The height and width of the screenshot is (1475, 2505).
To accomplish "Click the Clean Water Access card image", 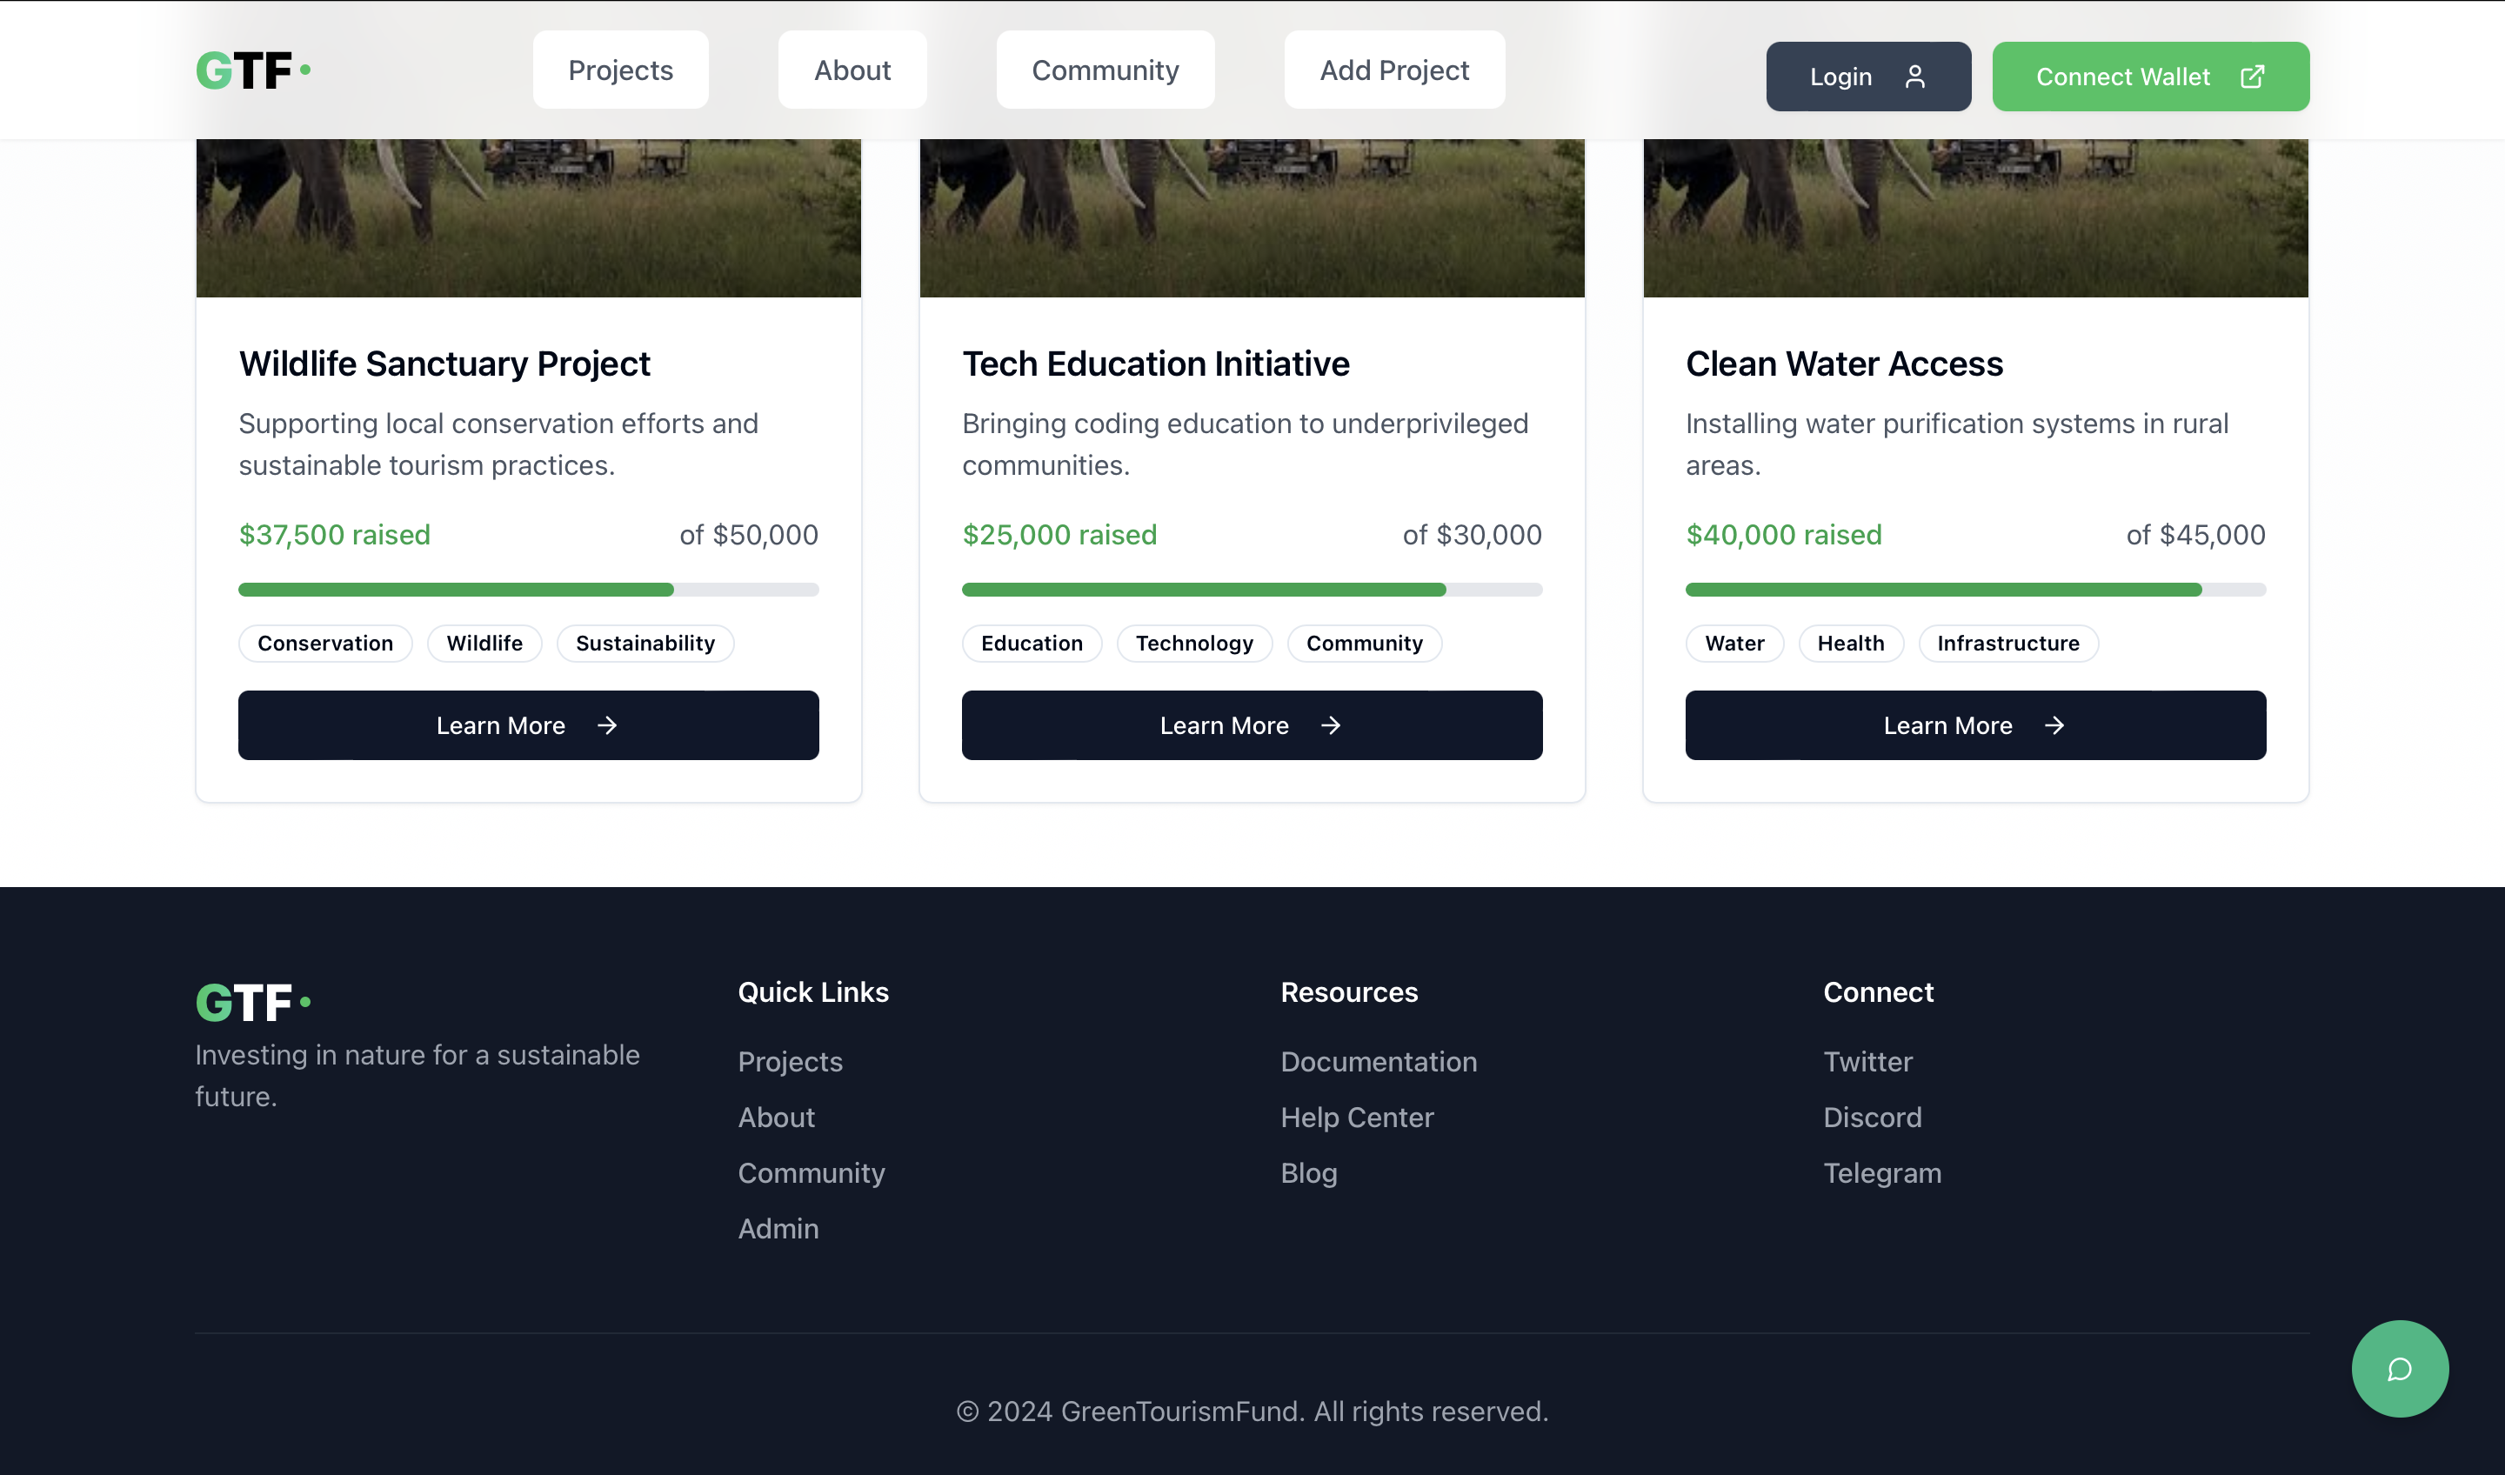I will click(x=1975, y=217).
